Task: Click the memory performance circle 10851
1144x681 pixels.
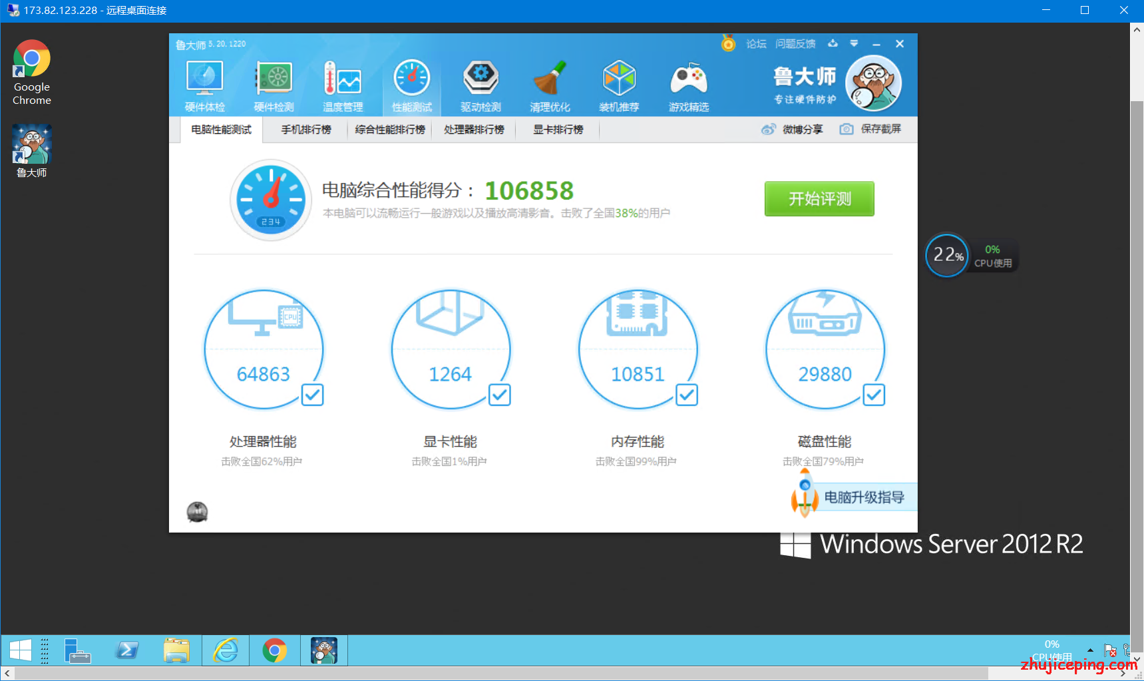Action: coord(638,349)
